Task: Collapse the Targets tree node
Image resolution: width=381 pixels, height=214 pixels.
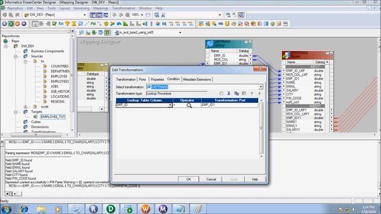Action: click(x=15, y=112)
